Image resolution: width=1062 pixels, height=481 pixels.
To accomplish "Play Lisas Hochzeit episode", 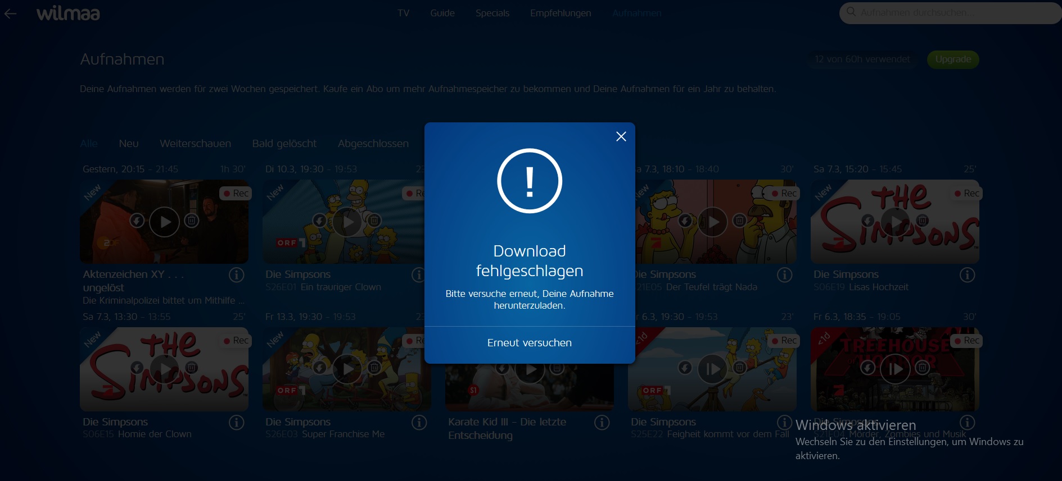I will point(895,222).
